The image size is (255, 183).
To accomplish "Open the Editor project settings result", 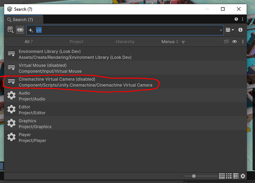I will point(125,109).
